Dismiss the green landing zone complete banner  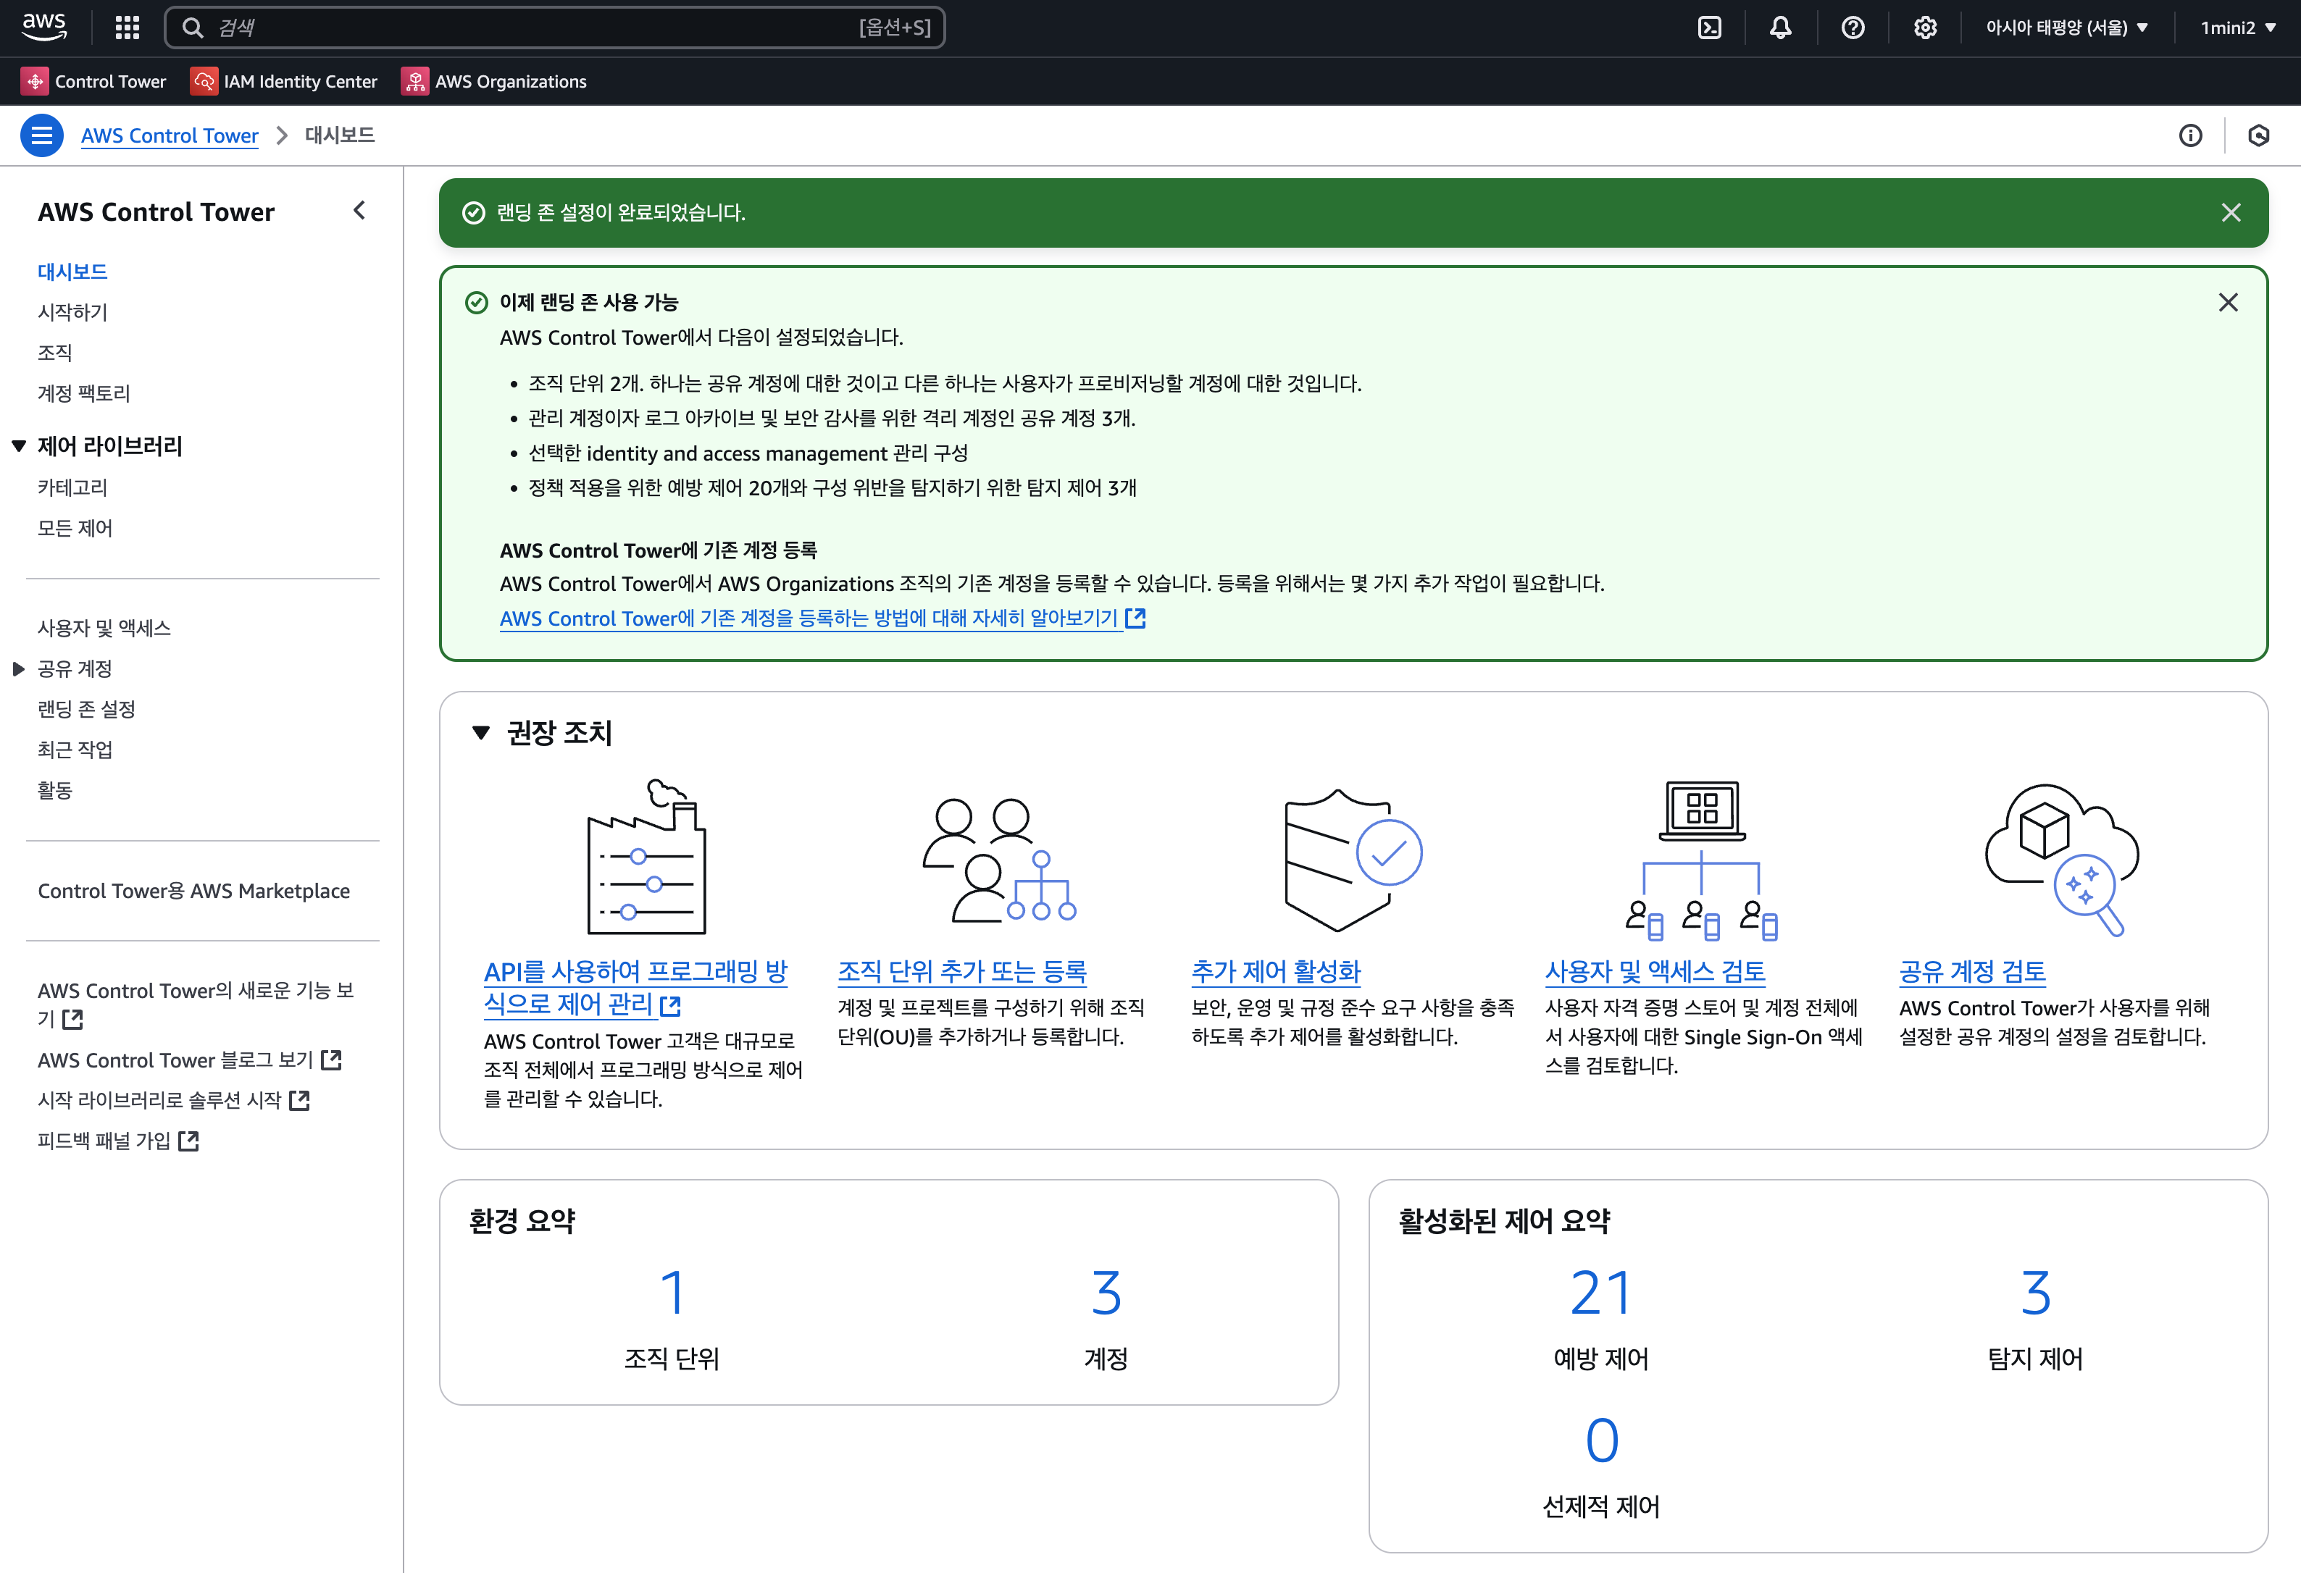(2230, 213)
